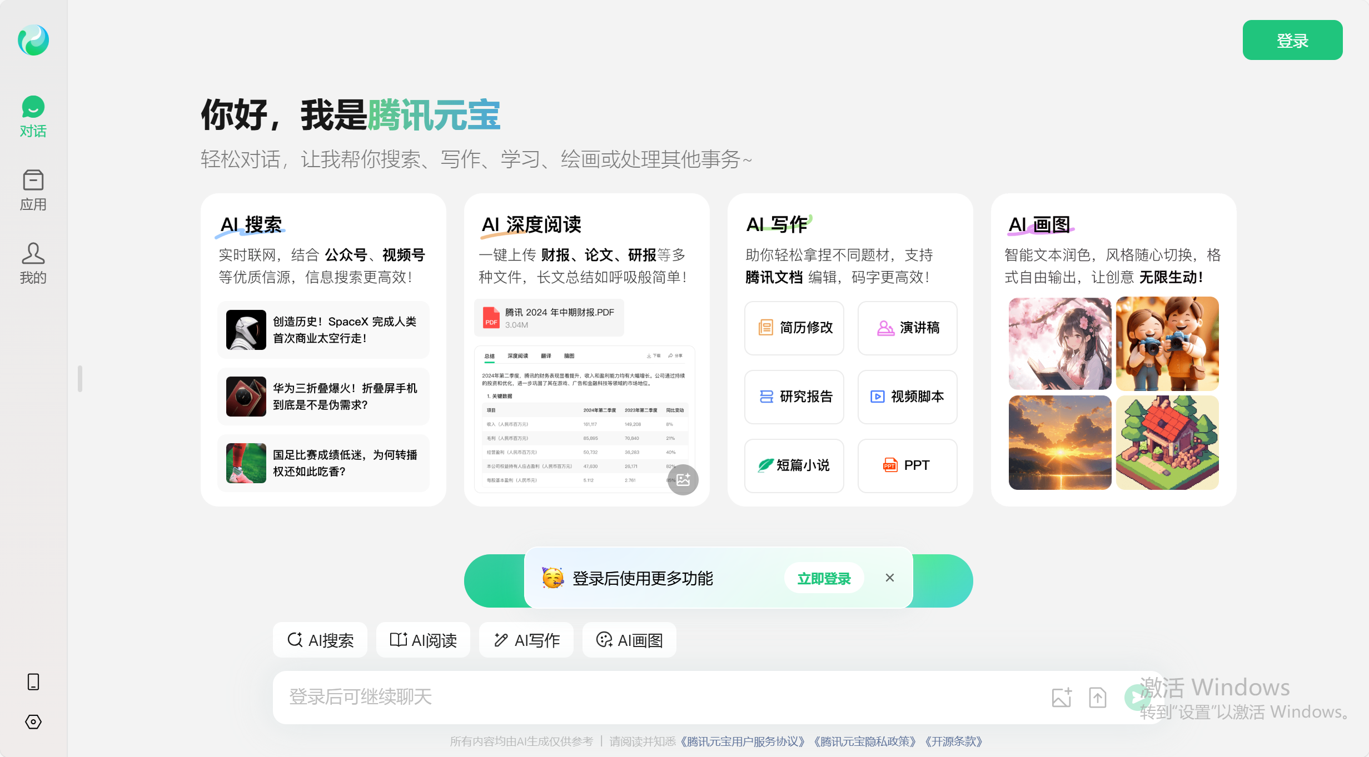Click the green 登录 button

(1292, 40)
